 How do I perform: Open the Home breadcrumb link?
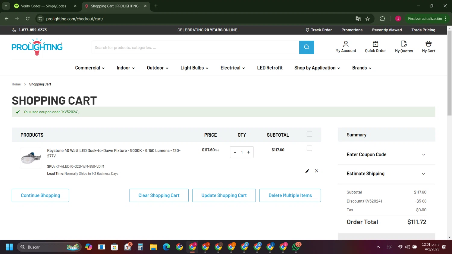[x=16, y=84]
